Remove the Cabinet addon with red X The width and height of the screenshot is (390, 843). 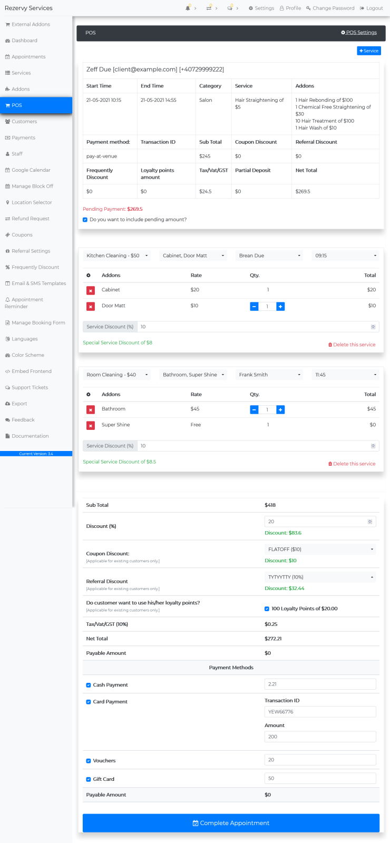pyautogui.click(x=91, y=290)
